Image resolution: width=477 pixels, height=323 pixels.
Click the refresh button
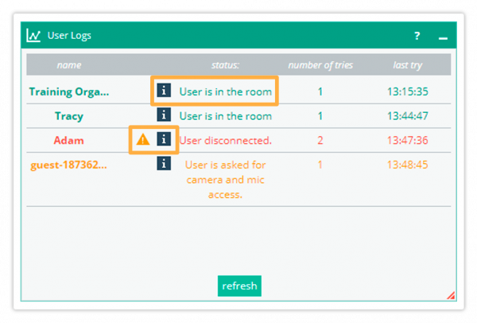click(239, 286)
